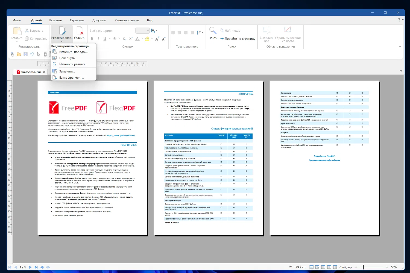410x273 pixels.
Task: Click Изменить порядок in the page edit menu
Action: coord(74,52)
